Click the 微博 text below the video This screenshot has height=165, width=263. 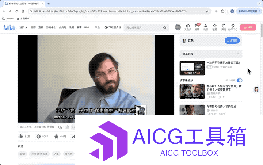coord(21,146)
